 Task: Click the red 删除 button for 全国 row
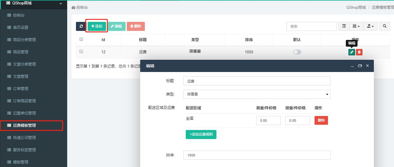(321, 120)
